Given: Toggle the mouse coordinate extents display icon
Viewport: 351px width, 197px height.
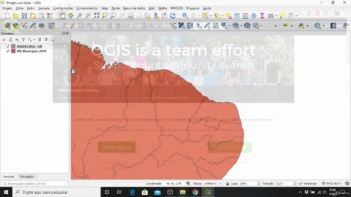Looking at the screenshot, I should click(188, 183).
